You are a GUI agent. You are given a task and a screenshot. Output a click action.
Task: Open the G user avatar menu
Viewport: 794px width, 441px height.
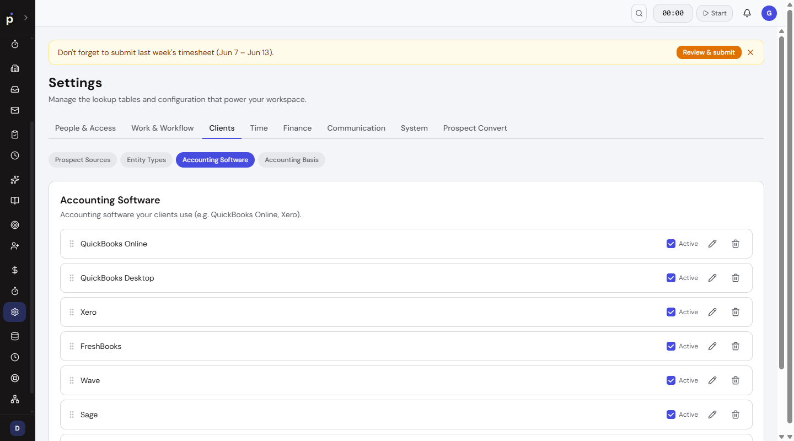pyautogui.click(x=769, y=13)
